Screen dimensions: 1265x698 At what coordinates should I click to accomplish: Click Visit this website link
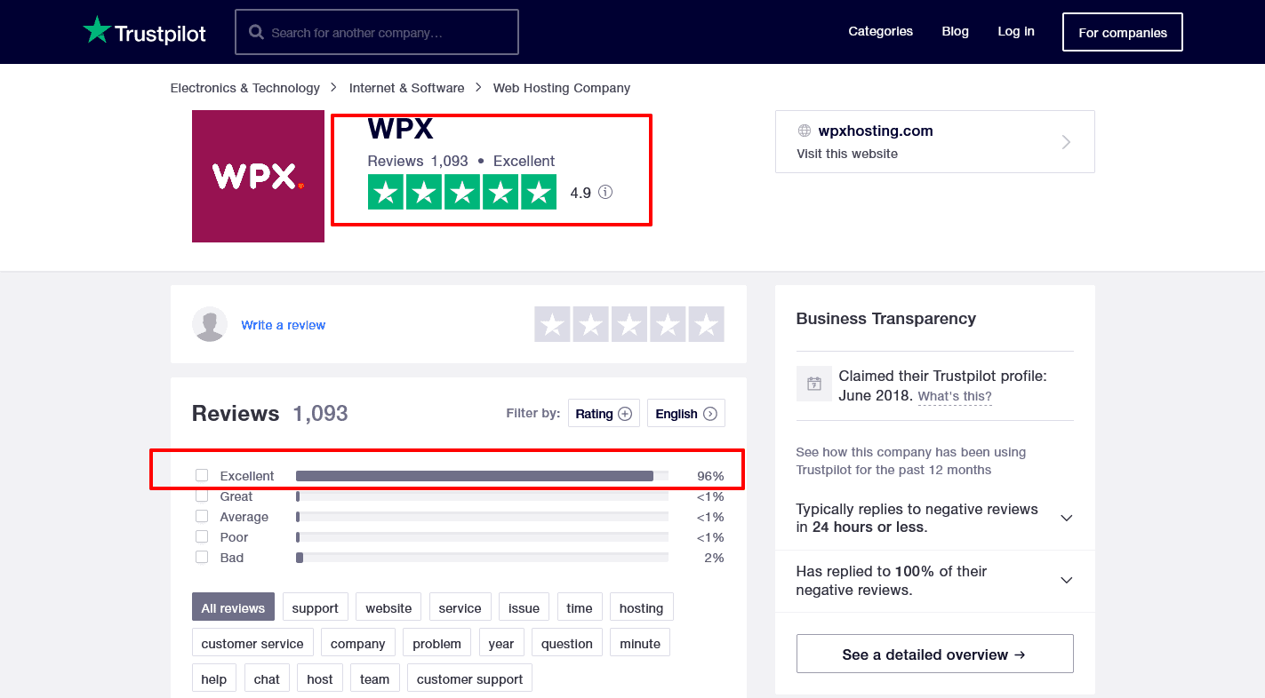pyautogui.click(x=847, y=154)
